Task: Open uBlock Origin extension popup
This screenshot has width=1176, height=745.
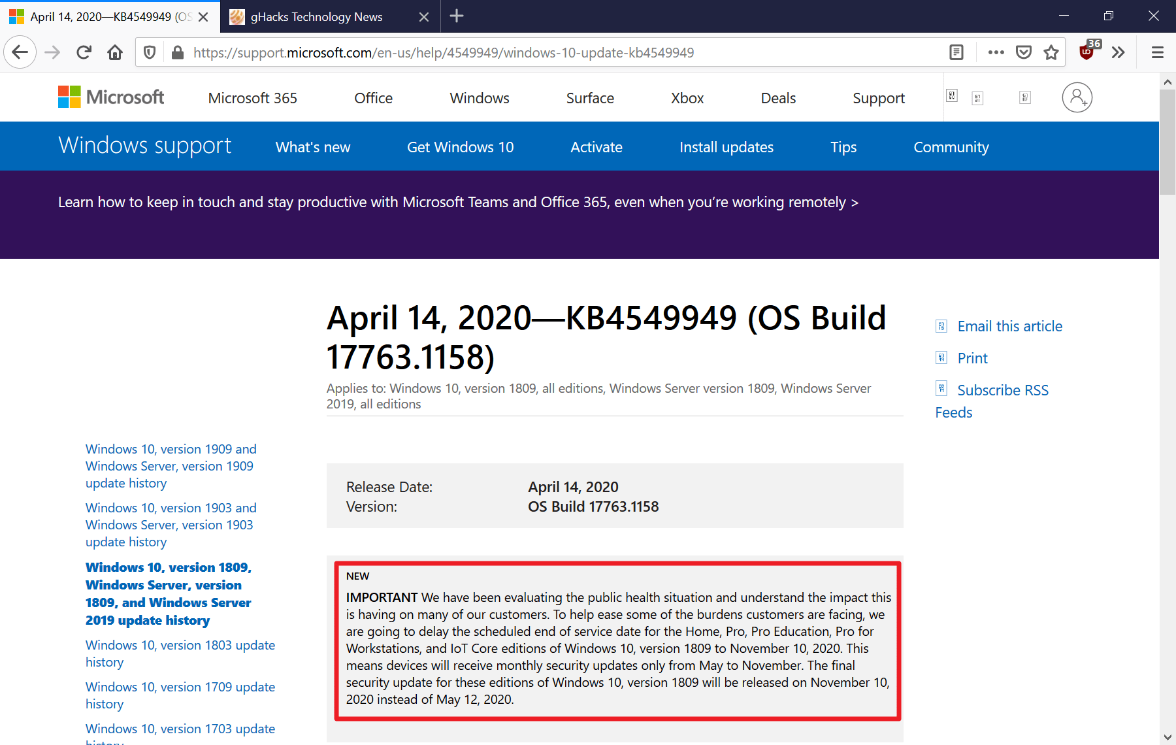Action: [x=1088, y=52]
